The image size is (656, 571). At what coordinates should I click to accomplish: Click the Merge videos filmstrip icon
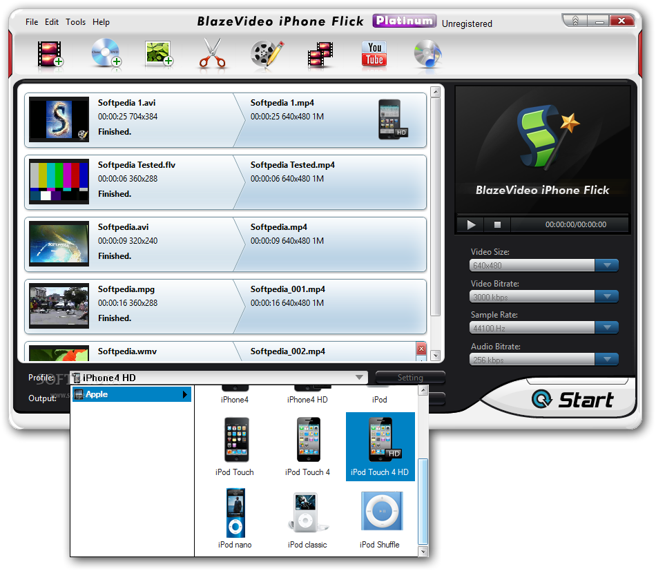(320, 54)
